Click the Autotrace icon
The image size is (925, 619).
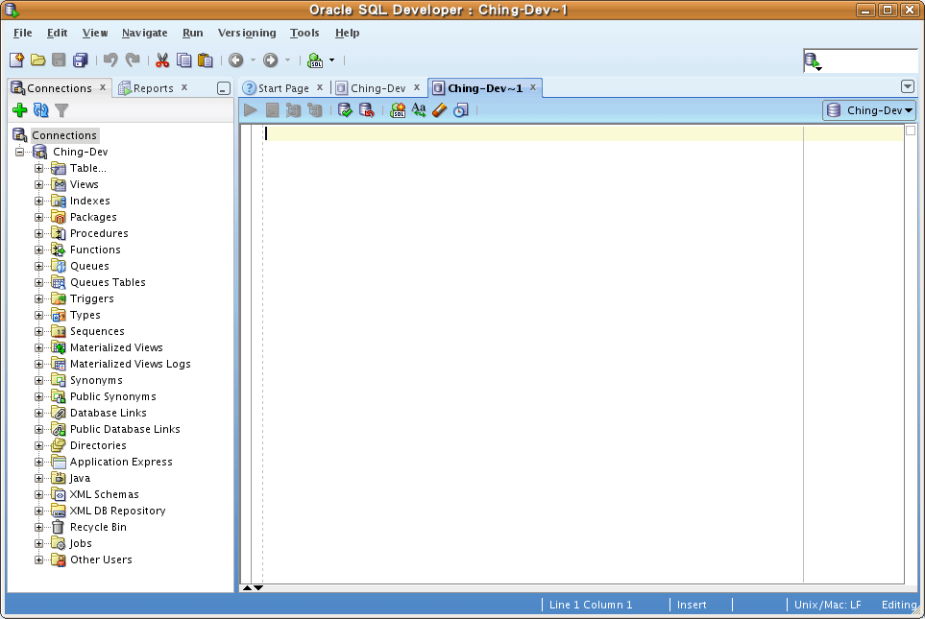coord(315,110)
